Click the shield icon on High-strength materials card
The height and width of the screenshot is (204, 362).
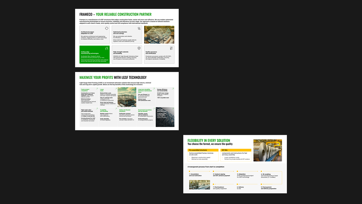tap(139, 48)
